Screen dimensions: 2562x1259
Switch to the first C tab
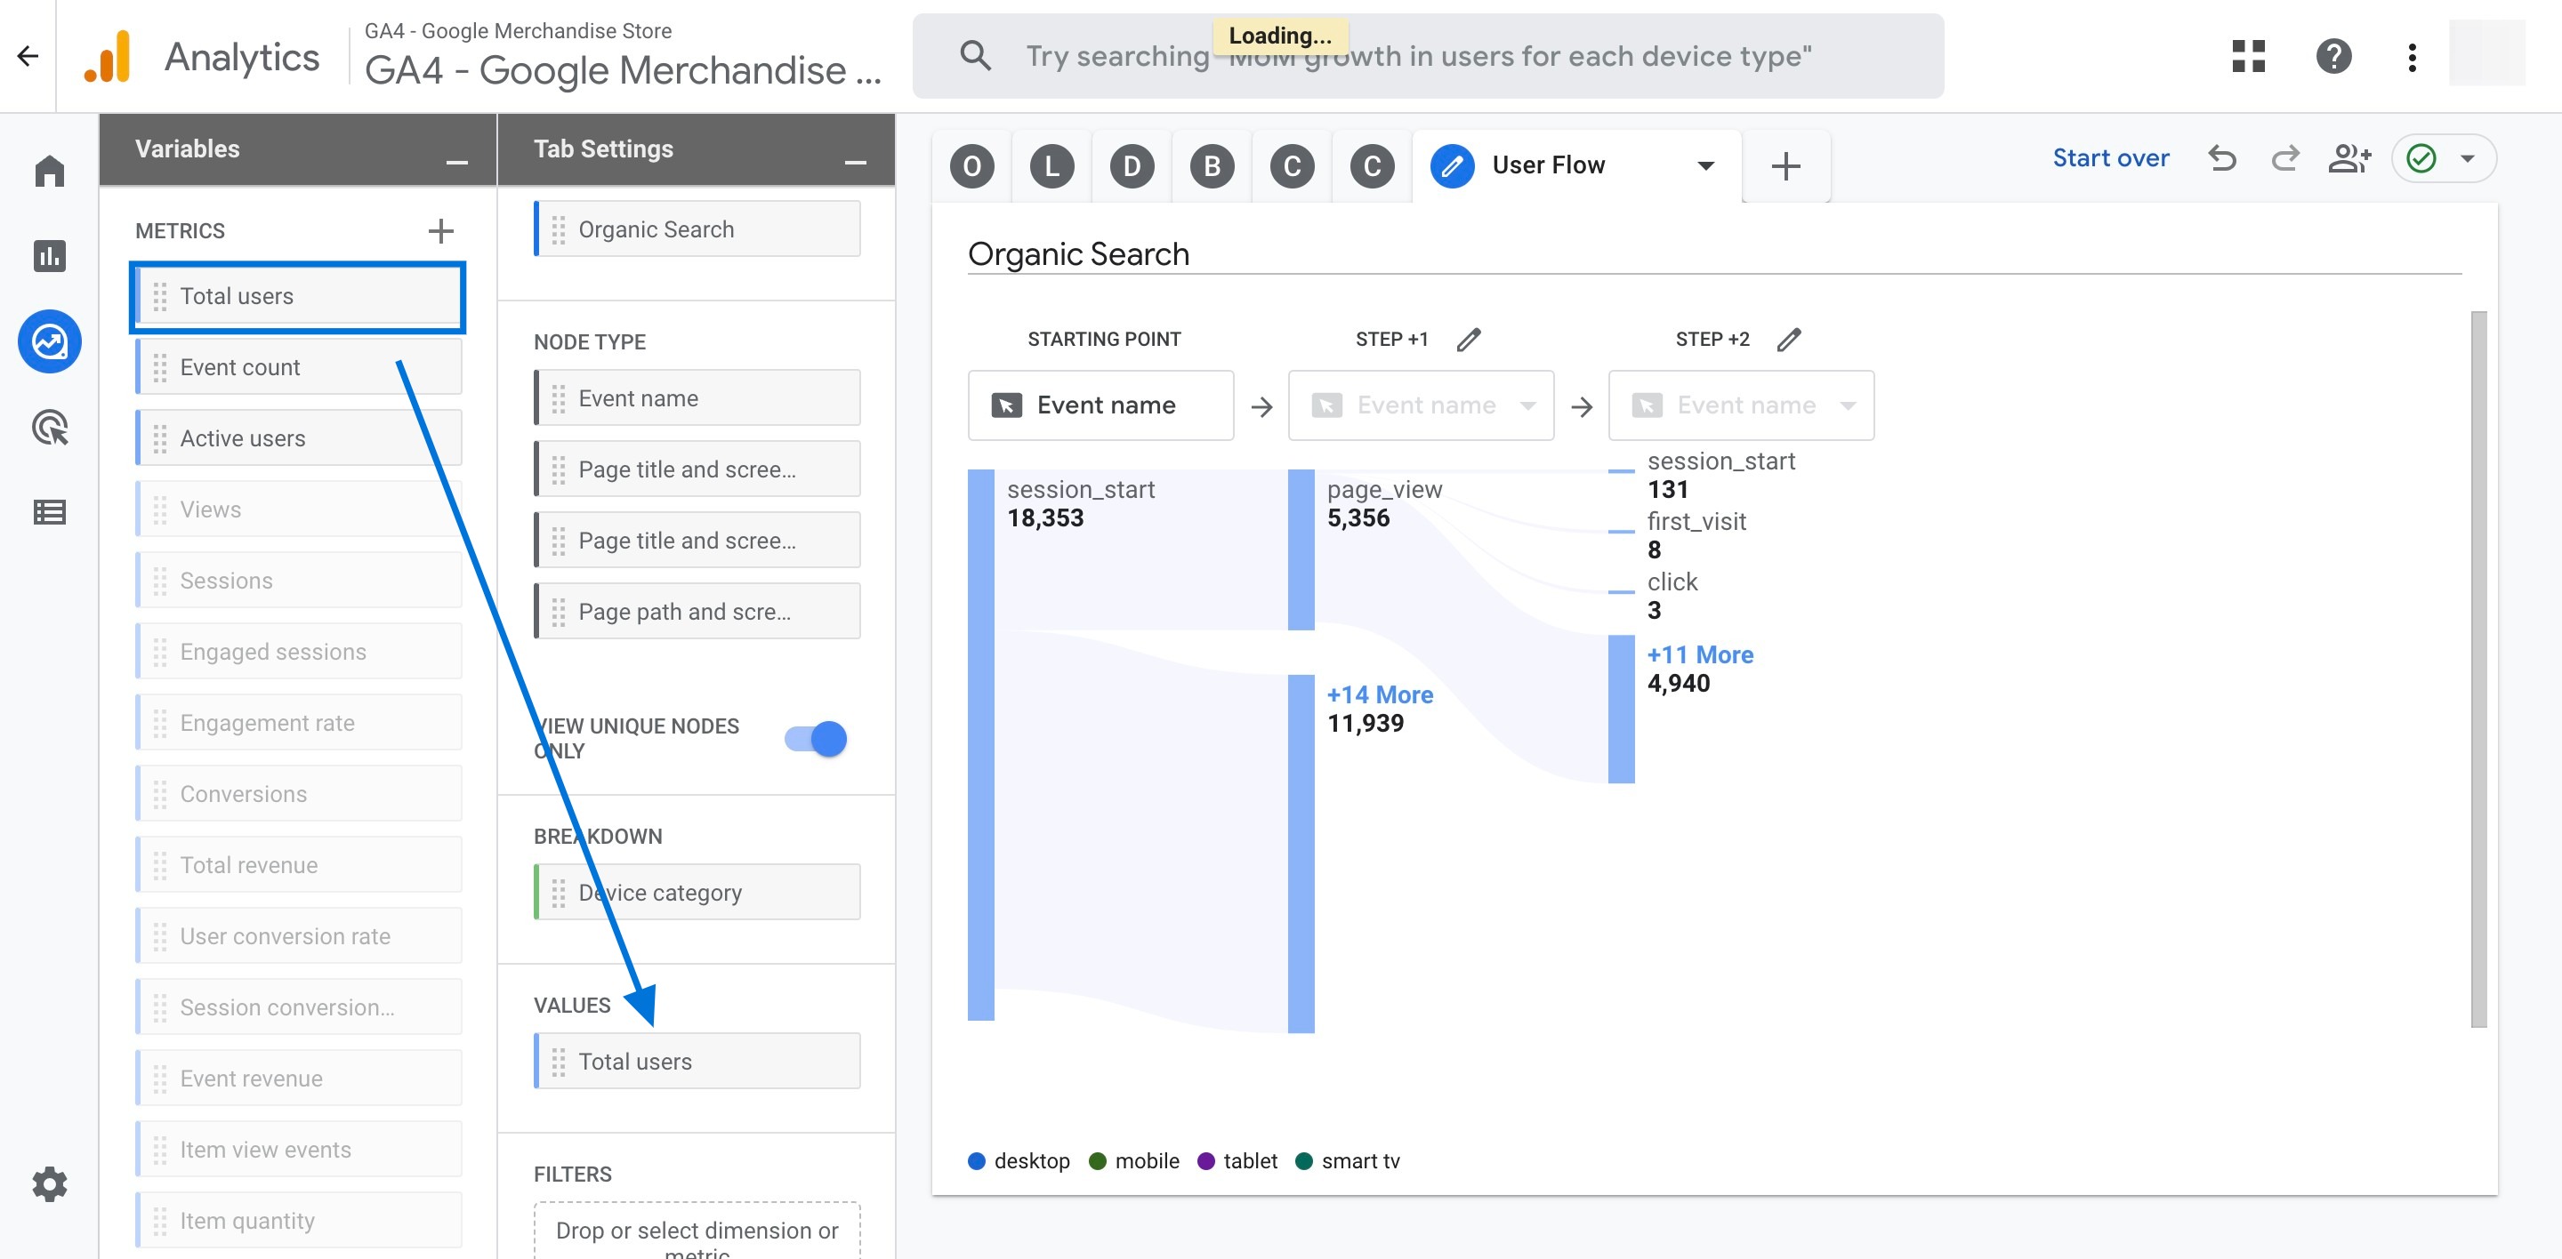[x=1292, y=166]
